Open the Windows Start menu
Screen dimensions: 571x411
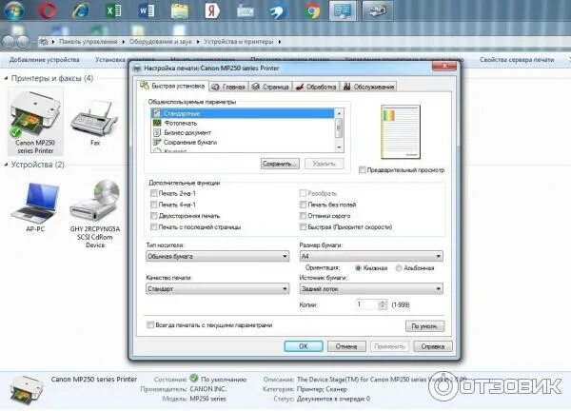click(13, 10)
